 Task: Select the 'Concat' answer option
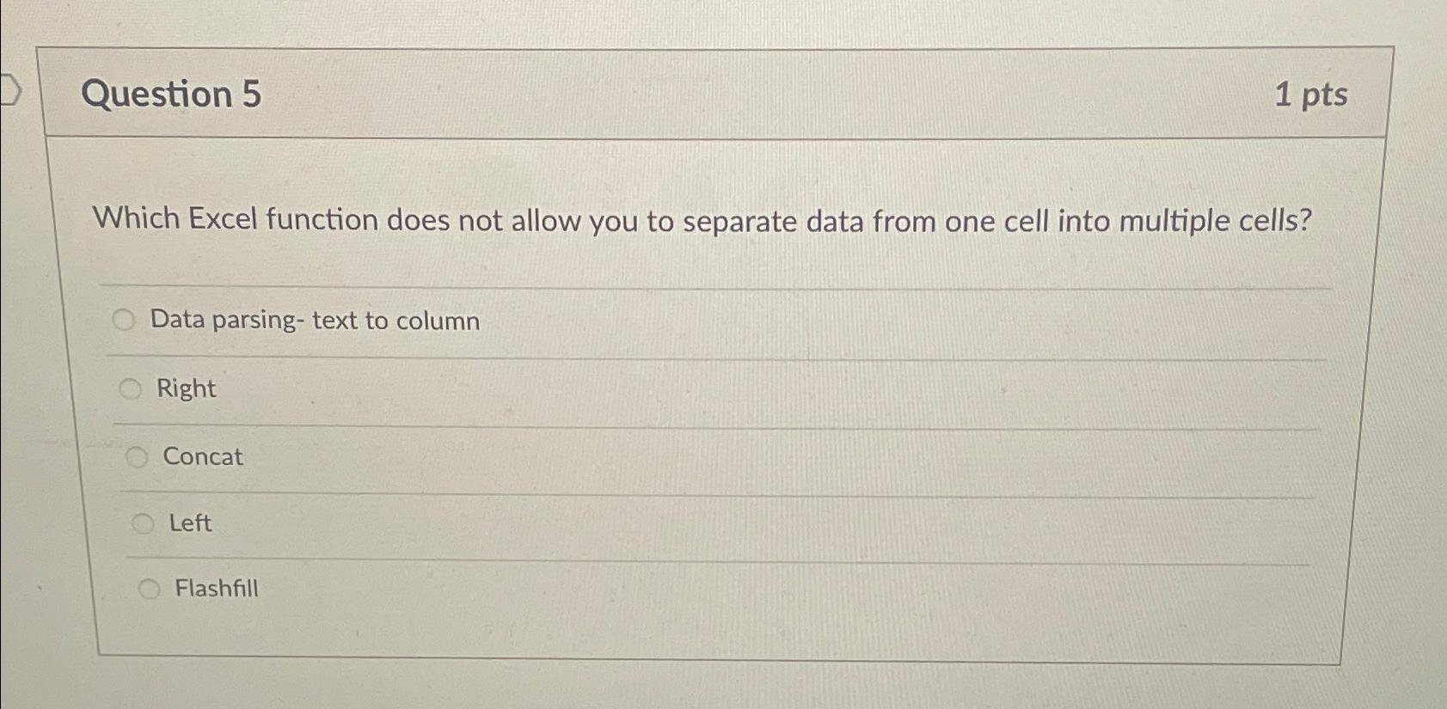(x=138, y=457)
